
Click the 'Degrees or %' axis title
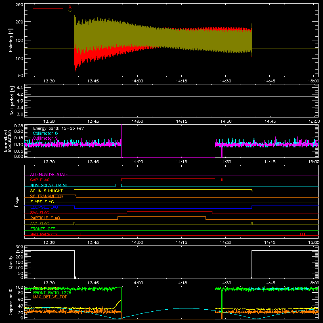point(10,303)
